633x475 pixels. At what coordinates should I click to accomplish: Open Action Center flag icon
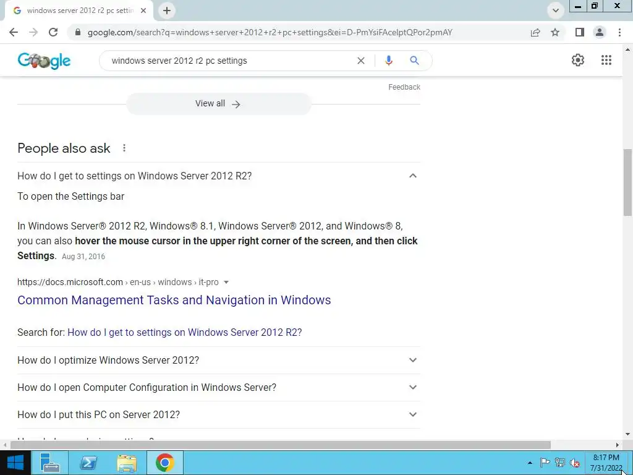coord(545,463)
